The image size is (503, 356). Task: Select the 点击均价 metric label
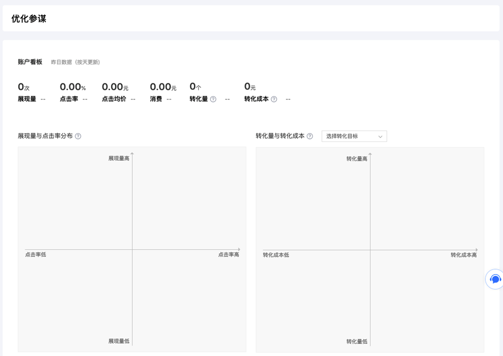point(114,99)
